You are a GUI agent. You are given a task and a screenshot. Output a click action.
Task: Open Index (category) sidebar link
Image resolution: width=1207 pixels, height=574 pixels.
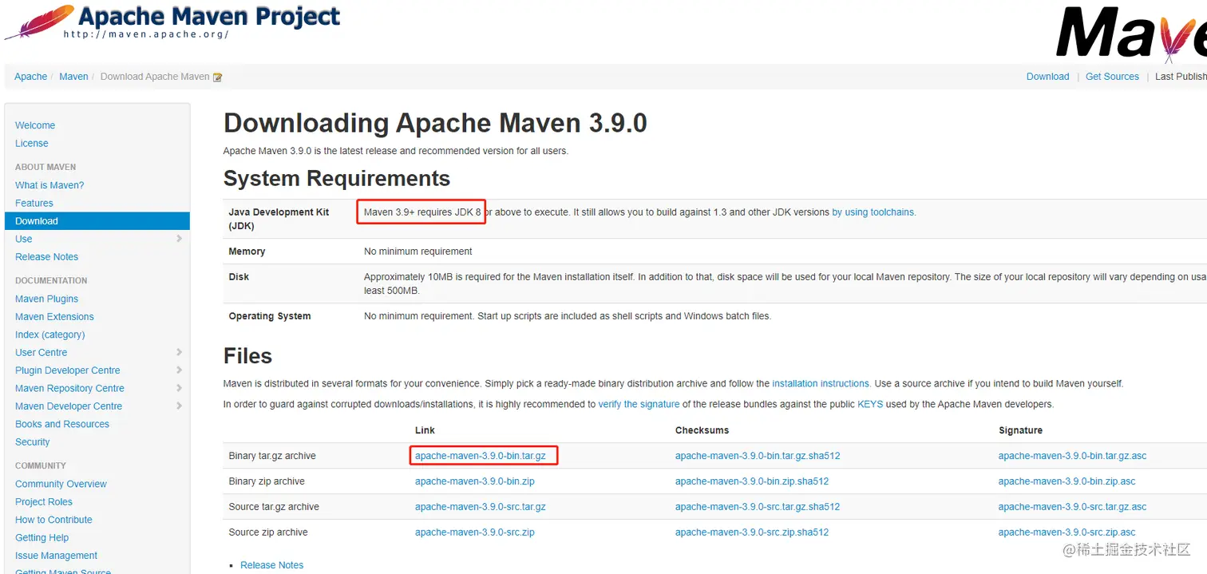tap(50, 335)
